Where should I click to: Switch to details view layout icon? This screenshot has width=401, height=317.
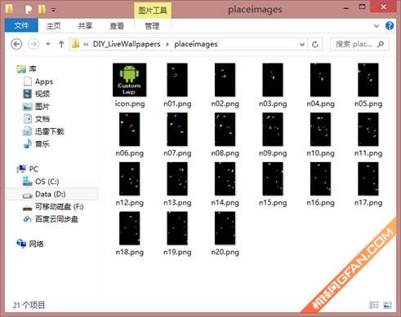pyautogui.click(x=373, y=305)
